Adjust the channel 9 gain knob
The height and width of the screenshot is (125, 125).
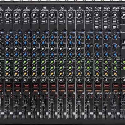pyautogui.click(x=34, y=15)
